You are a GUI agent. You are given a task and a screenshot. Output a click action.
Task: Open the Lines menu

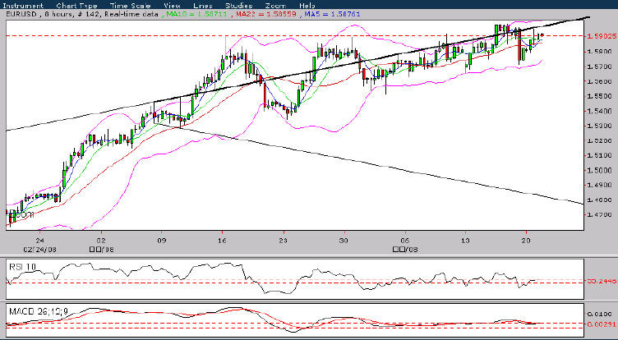click(203, 6)
